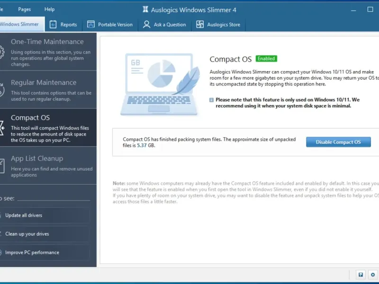The width and height of the screenshot is (379, 284).
Task: Click Disable Compact OS button
Action: click(x=338, y=142)
